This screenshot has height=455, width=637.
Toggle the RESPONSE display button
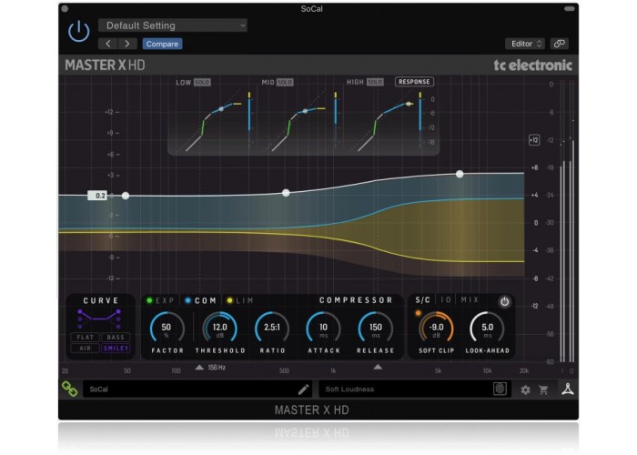[414, 82]
